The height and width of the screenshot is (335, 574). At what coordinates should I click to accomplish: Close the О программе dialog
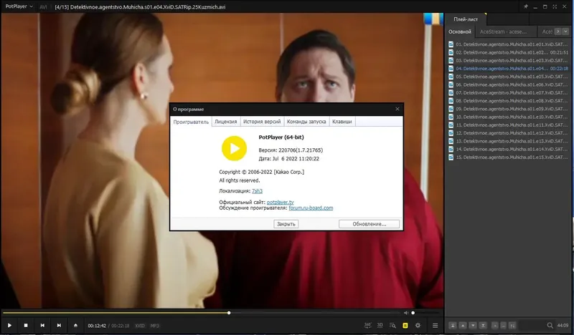(397, 109)
